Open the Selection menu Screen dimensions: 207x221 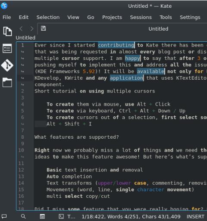(48, 17)
